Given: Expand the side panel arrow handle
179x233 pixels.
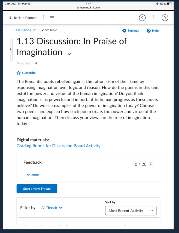Looking at the screenshot, I should coord(11,49).
